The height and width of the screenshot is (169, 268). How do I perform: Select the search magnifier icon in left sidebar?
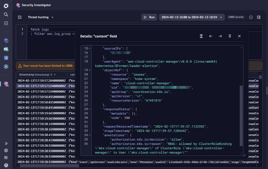(6, 14)
